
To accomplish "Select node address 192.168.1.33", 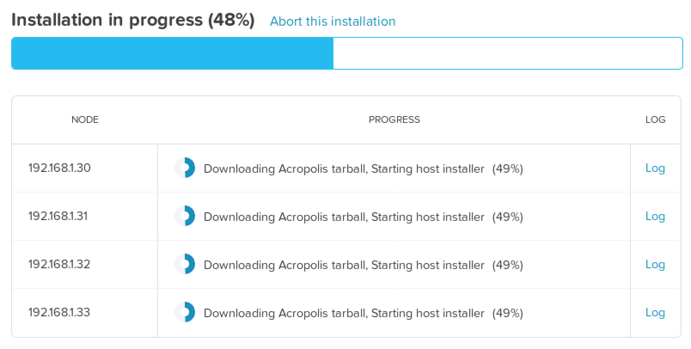I will [x=59, y=312].
